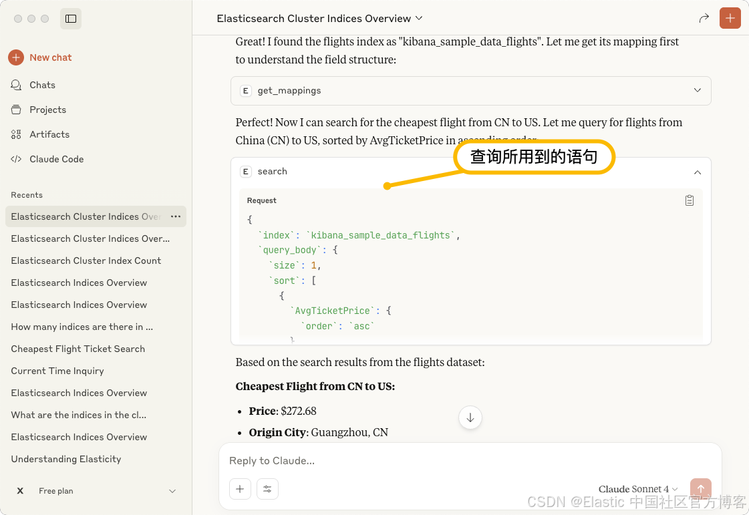Click the Origin City: Guangzhou, CN line
The width and height of the screenshot is (749, 515).
coord(318,432)
